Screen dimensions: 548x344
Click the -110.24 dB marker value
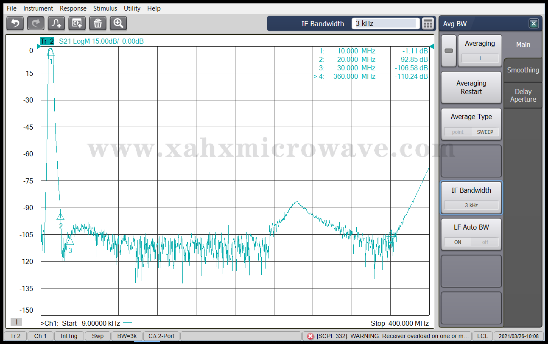[411, 76]
